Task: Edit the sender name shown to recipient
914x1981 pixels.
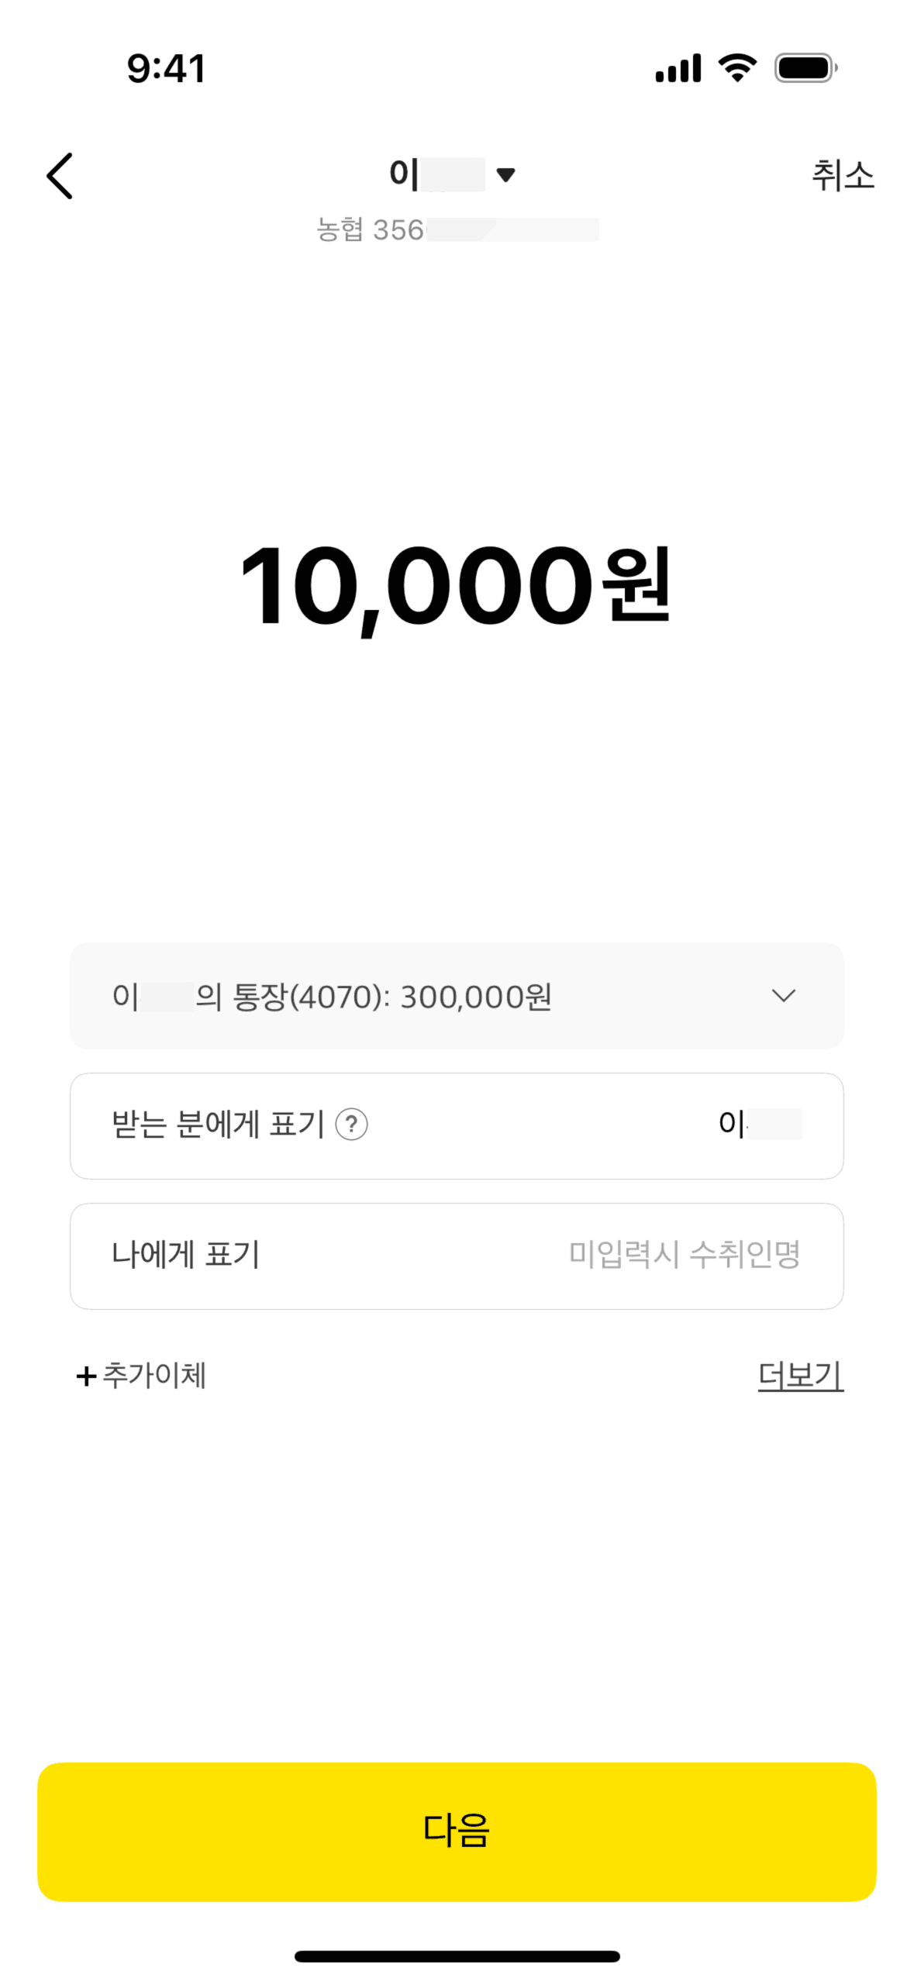Action: 759,1124
